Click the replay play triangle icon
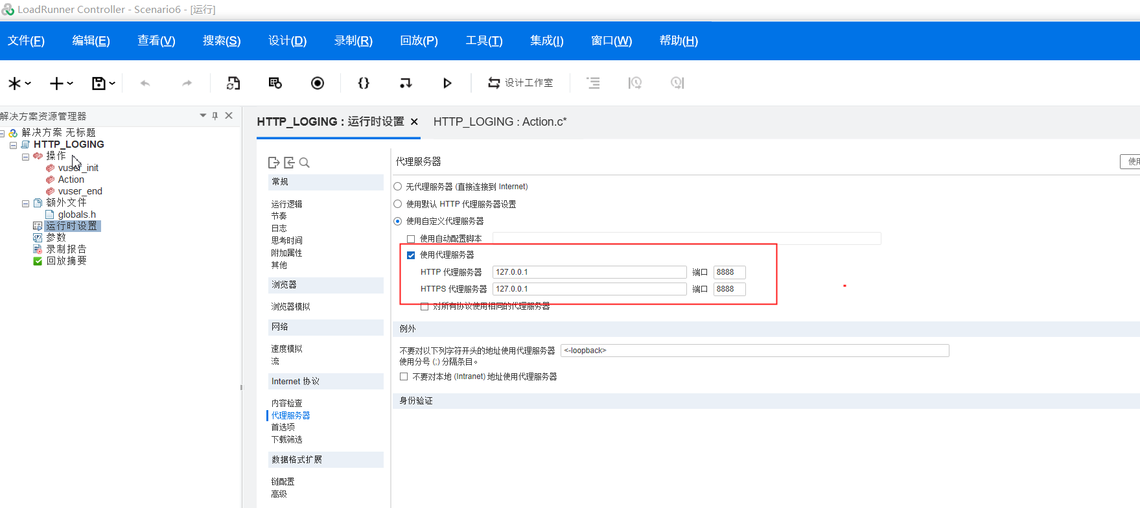 (x=447, y=83)
